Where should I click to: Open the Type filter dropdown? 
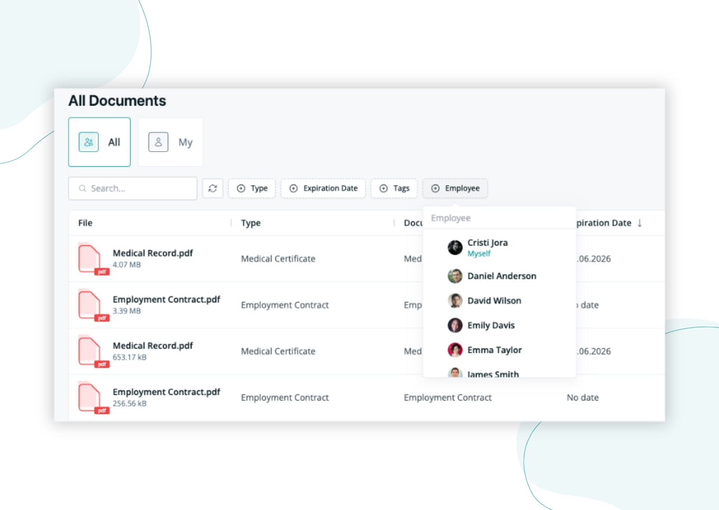coord(252,188)
